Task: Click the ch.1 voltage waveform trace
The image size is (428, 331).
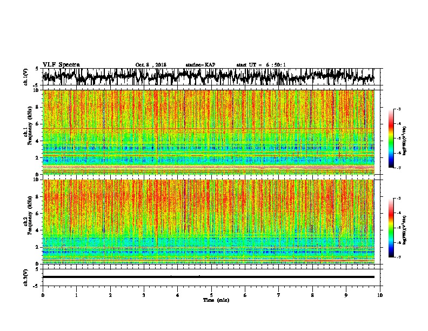Action: tap(208, 77)
